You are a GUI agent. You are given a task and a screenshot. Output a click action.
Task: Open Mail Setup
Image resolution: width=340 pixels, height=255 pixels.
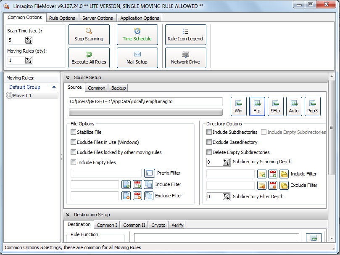pos(137,58)
